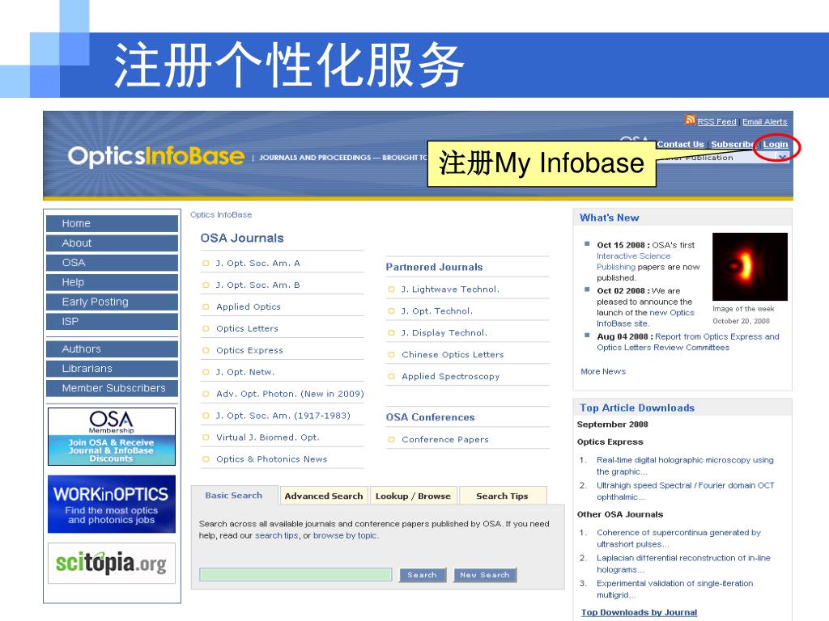Screen dimensions: 829x621
Task: Click the New Search button
Action: pyautogui.click(x=485, y=575)
